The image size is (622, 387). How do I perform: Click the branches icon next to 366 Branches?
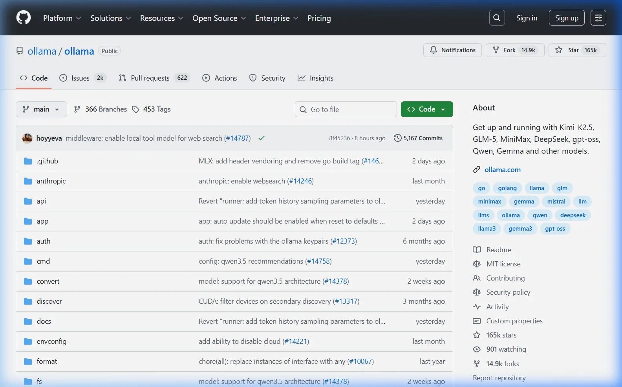coord(77,109)
